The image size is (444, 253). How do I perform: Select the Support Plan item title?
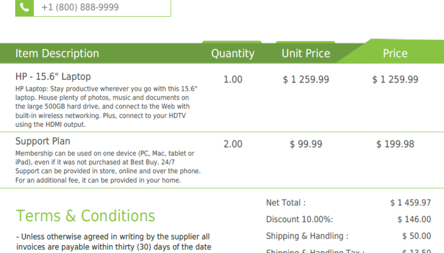pyautogui.click(x=43, y=141)
